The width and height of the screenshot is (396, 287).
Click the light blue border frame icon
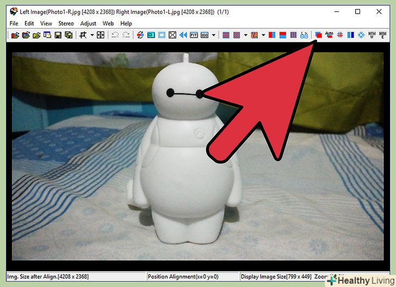click(162, 35)
